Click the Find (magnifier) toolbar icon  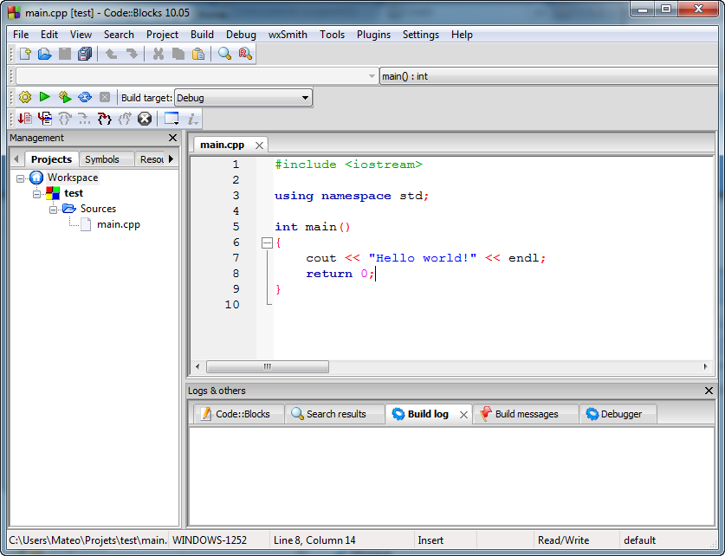point(223,54)
